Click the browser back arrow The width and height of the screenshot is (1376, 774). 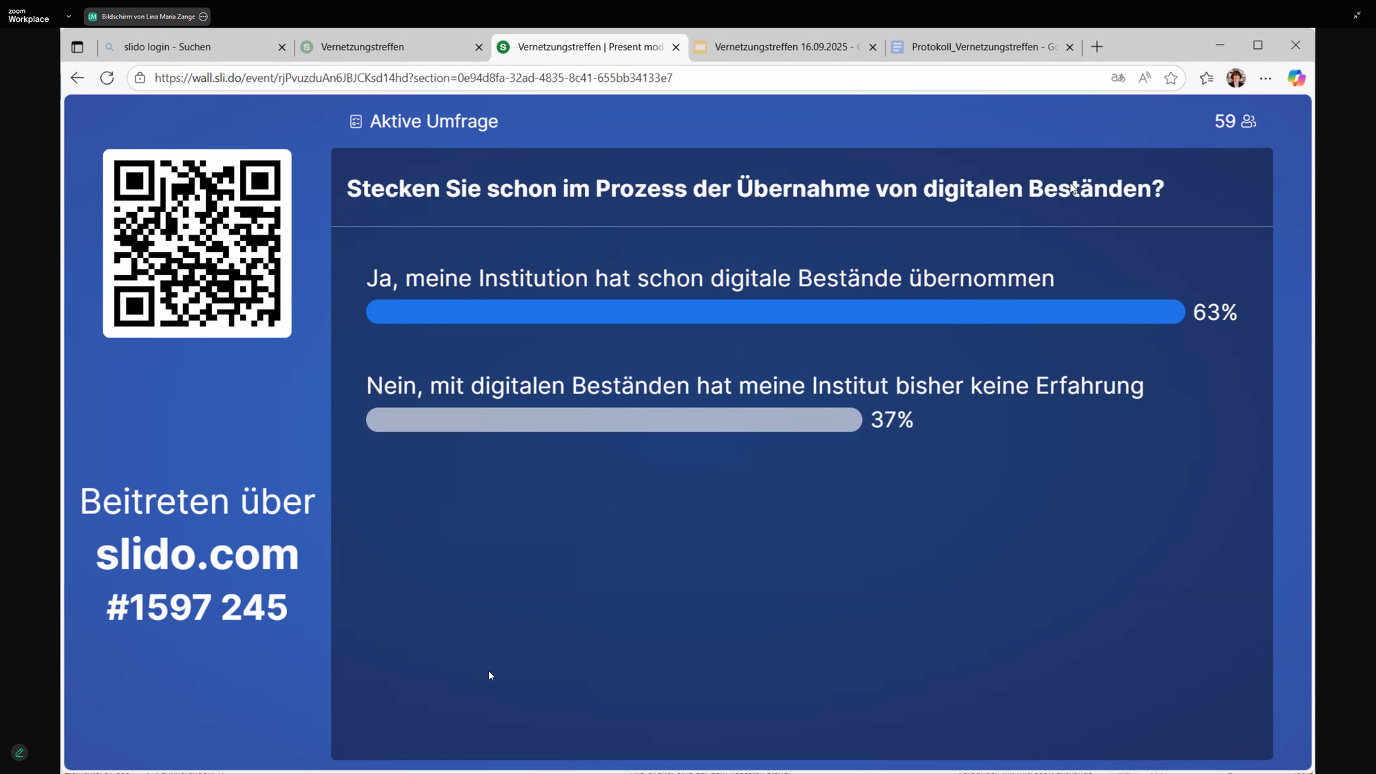[x=77, y=78]
